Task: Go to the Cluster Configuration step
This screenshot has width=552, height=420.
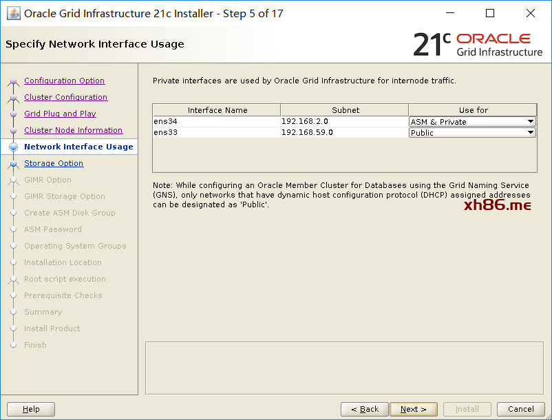Action: click(x=65, y=97)
